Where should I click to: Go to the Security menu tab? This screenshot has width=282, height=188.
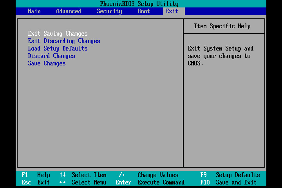click(109, 11)
